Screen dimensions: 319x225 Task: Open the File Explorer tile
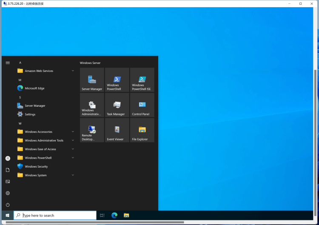pos(142,130)
